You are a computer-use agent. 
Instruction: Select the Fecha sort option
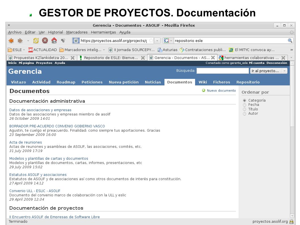pyautogui.click(x=244, y=105)
